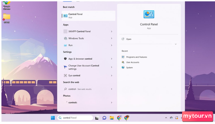Viewport: 215px width, 124px height.
Task: Open first Chrome icon on taskbar
Action: tap(119, 118)
